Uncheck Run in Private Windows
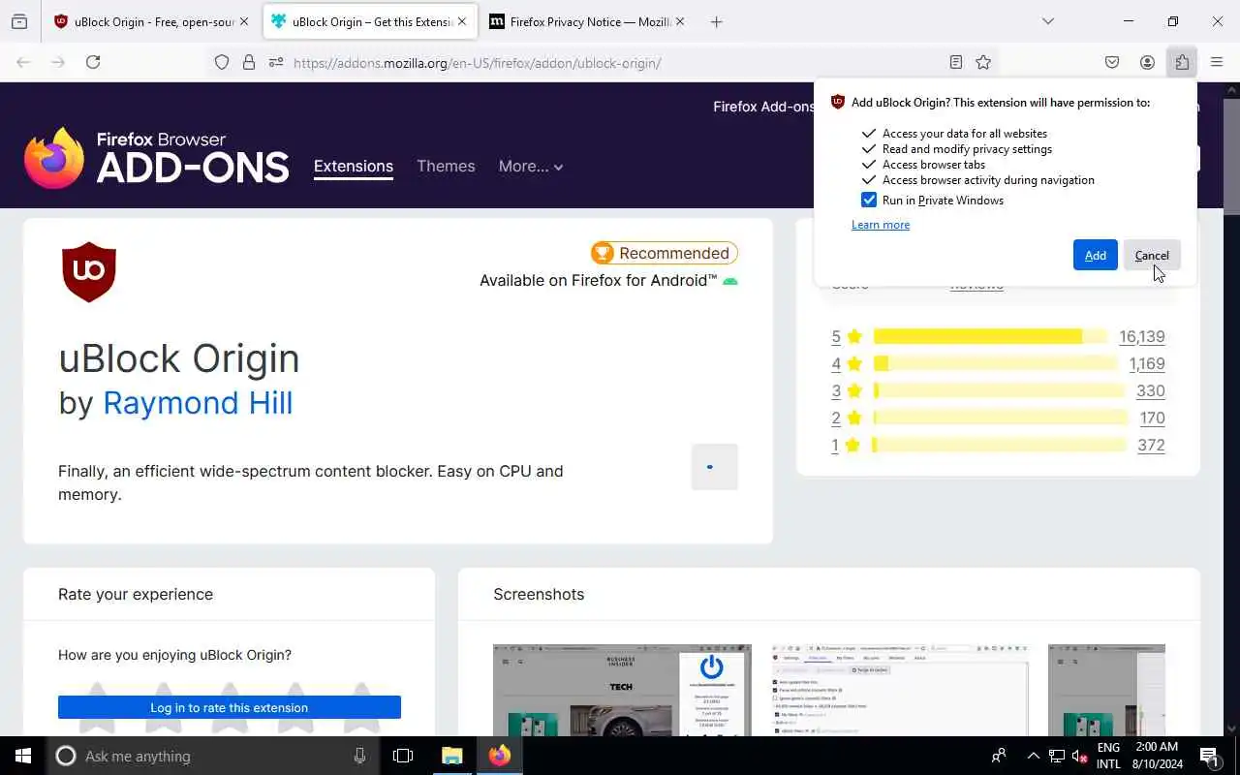The image size is (1240, 775). click(x=869, y=201)
